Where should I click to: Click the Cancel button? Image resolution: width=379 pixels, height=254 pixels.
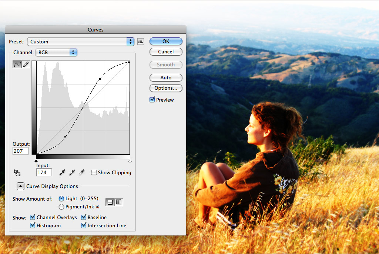pyautogui.click(x=166, y=52)
